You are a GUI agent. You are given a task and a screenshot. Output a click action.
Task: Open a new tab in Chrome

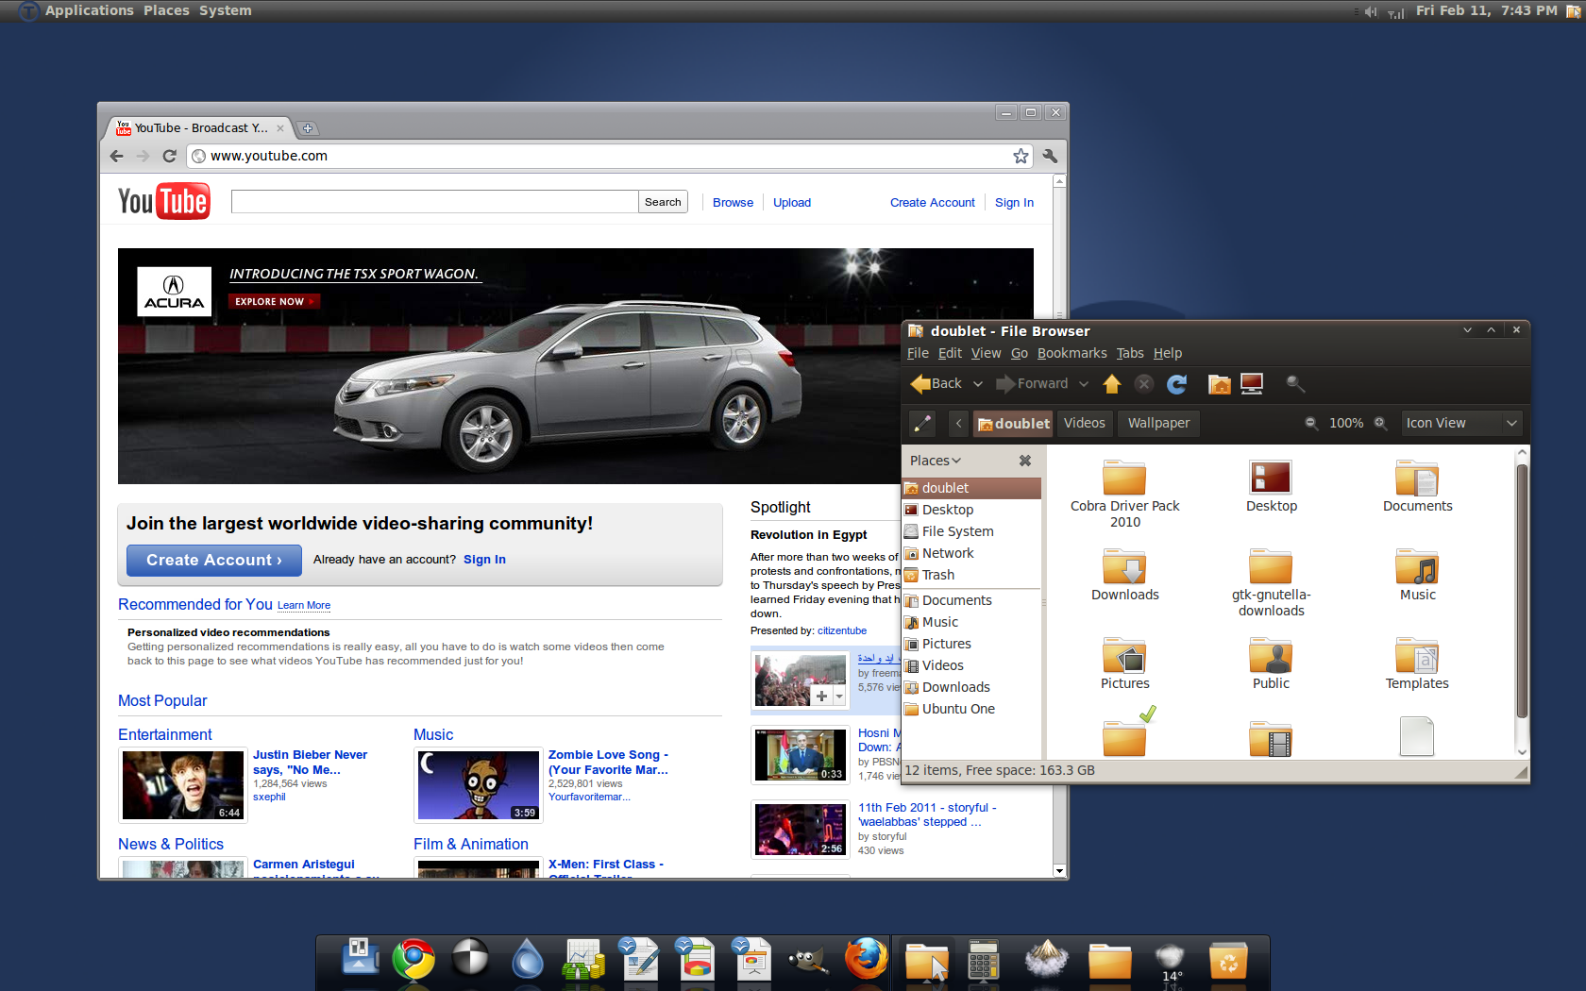[x=308, y=128]
